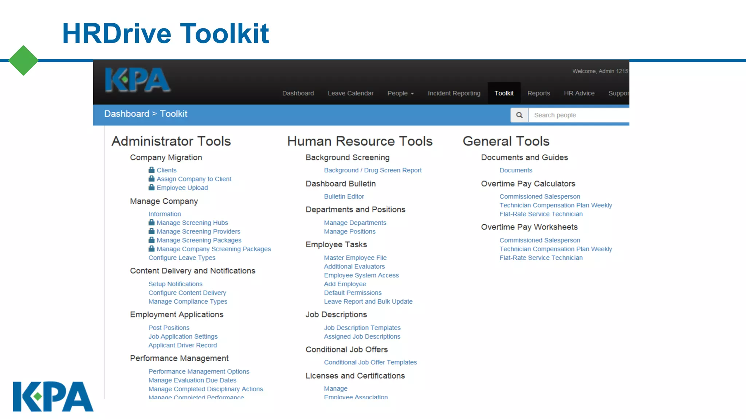The height and width of the screenshot is (419, 746).
Task: Open Post Positions link
Action: (x=169, y=327)
